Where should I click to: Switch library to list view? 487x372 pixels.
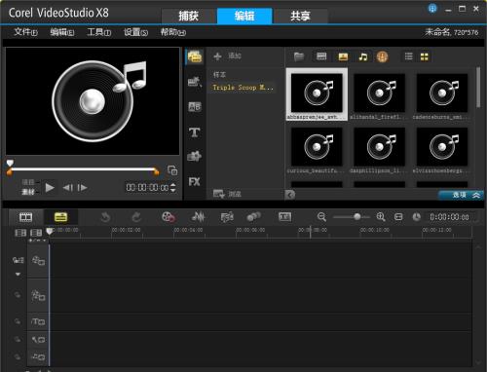click(409, 56)
